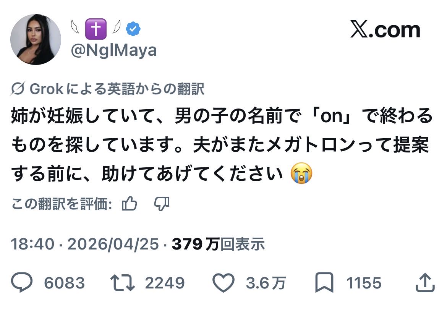Rate the translation with the thumbs down icon
This screenshot has height=311, width=447.
[162, 204]
